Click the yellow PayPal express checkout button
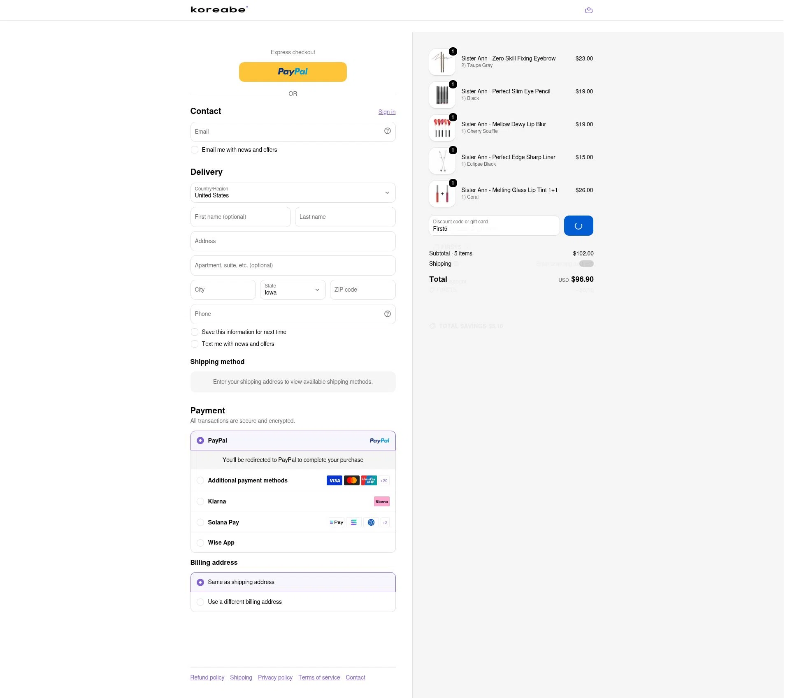Screen dimensions: 790x698 (x=293, y=72)
